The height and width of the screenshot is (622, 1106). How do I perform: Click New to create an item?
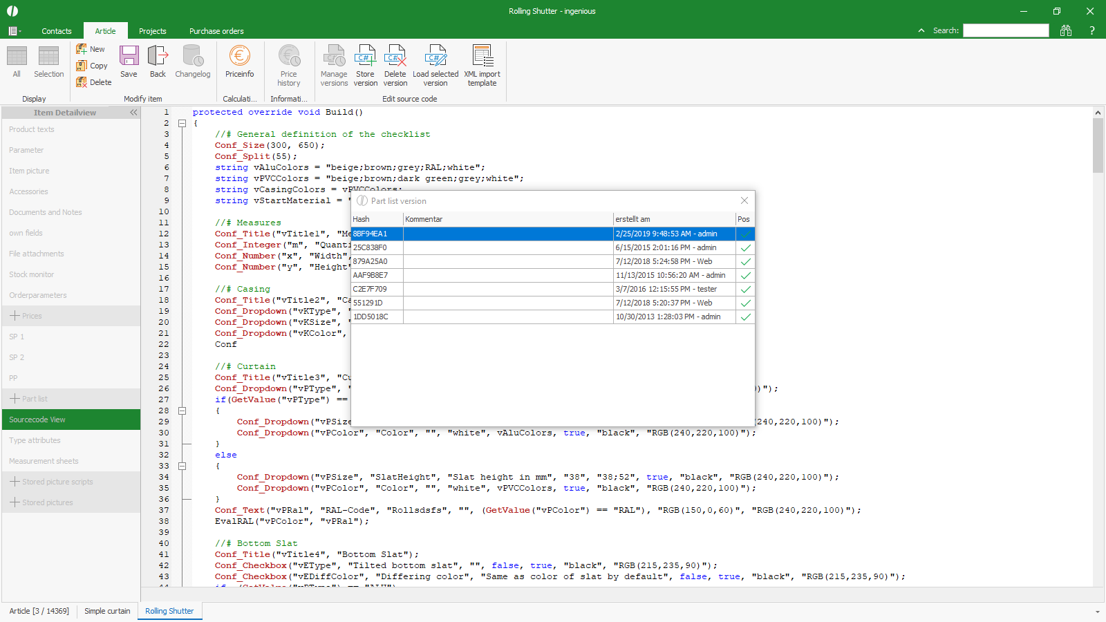[x=91, y=49]
